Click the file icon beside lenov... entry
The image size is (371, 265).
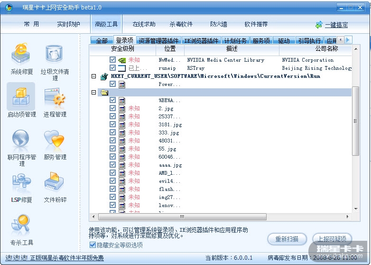(122, 205)
